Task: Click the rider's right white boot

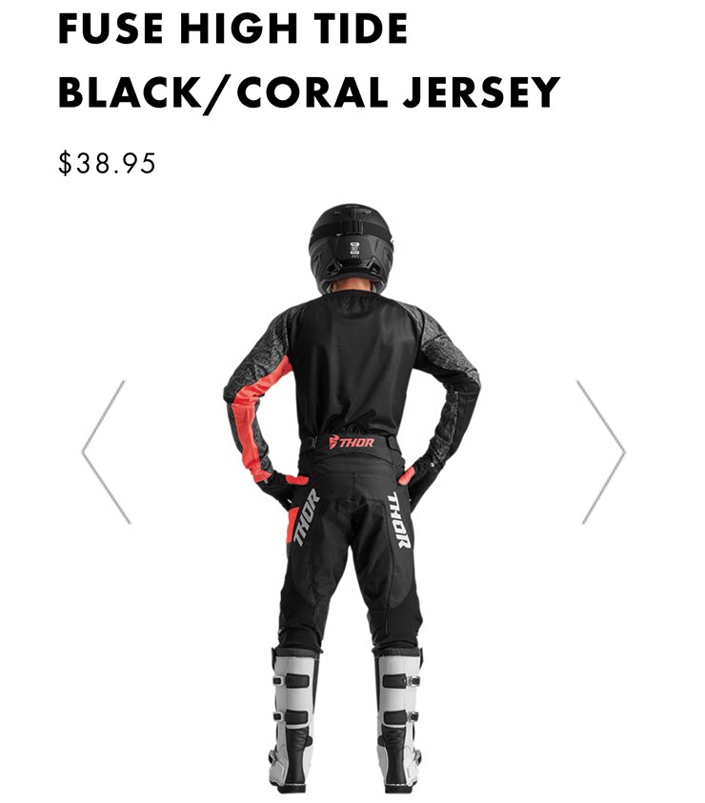Action: [x=399, y=717]
